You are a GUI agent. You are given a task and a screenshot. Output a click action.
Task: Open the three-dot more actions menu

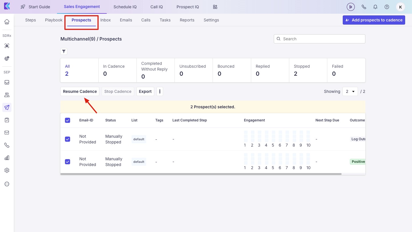pyautogui.click(x=160, y=91)
